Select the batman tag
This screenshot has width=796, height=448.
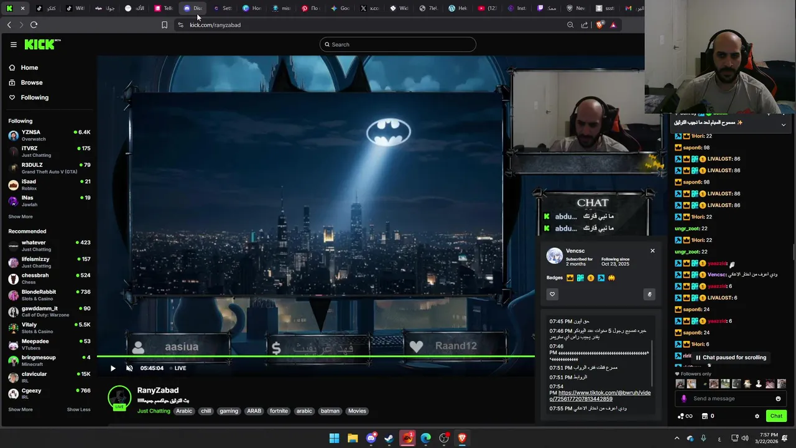[330, 411]
